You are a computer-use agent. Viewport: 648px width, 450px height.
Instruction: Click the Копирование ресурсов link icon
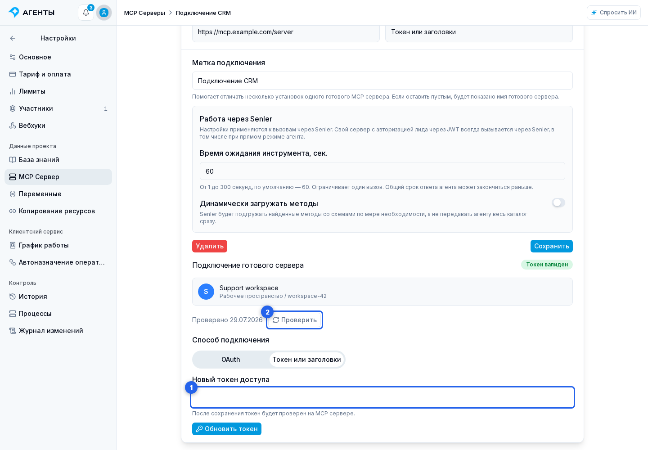point(13,211)
